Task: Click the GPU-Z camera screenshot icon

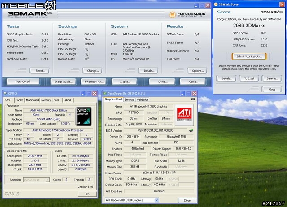Action: [193, 99]
